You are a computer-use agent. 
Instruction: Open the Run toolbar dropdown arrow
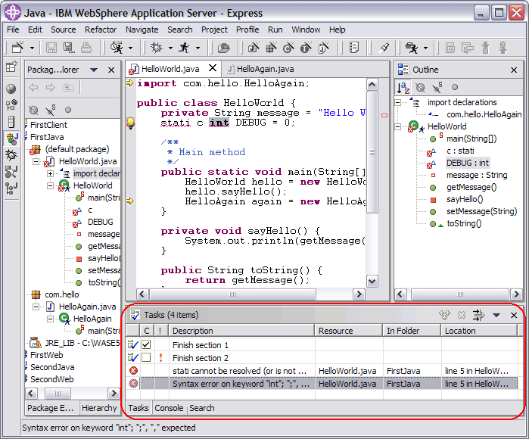point(198,48)
